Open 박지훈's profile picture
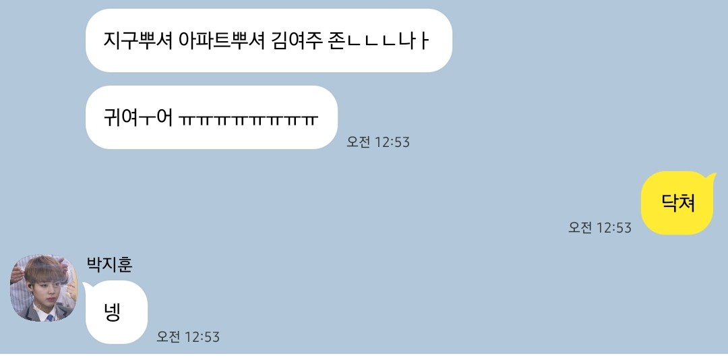728x358 pixels. pos(44,288)
